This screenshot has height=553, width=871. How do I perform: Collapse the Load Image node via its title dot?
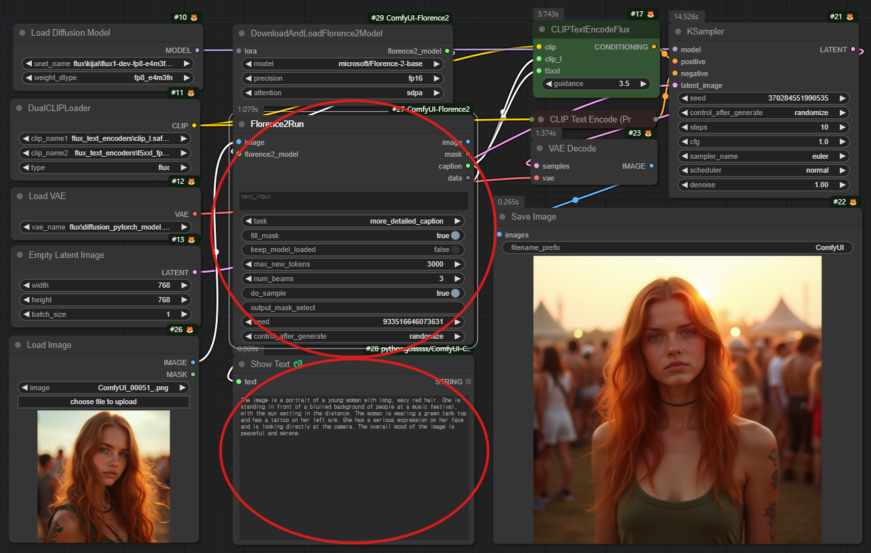pyautogui.click(x=19, y=345)
